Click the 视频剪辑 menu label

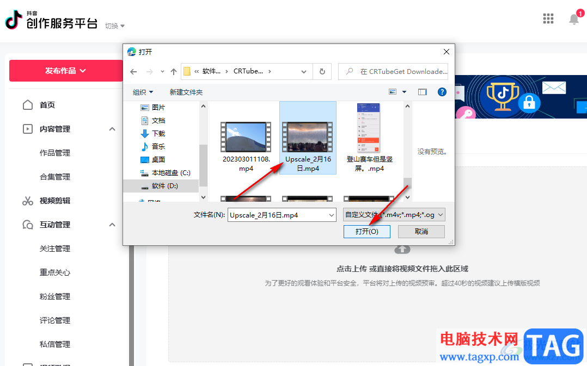pos(55,201)
